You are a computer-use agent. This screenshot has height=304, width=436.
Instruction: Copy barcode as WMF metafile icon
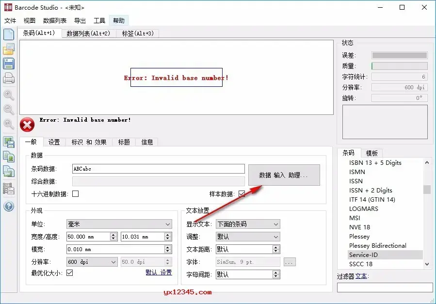(x=9, y=172)
